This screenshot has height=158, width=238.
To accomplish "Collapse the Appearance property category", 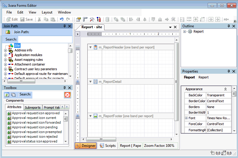I will [225, 89].
